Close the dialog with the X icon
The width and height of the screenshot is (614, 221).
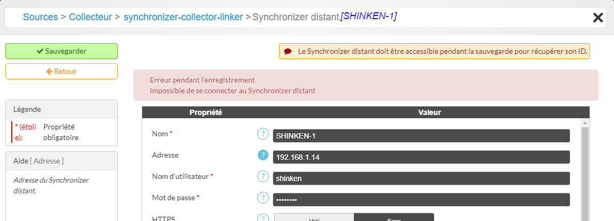598,18
